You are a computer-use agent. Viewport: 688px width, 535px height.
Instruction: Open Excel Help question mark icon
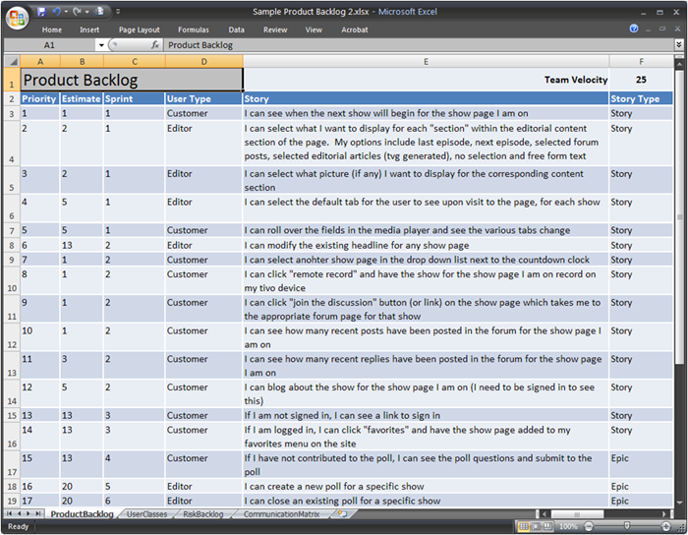(635, 30)
